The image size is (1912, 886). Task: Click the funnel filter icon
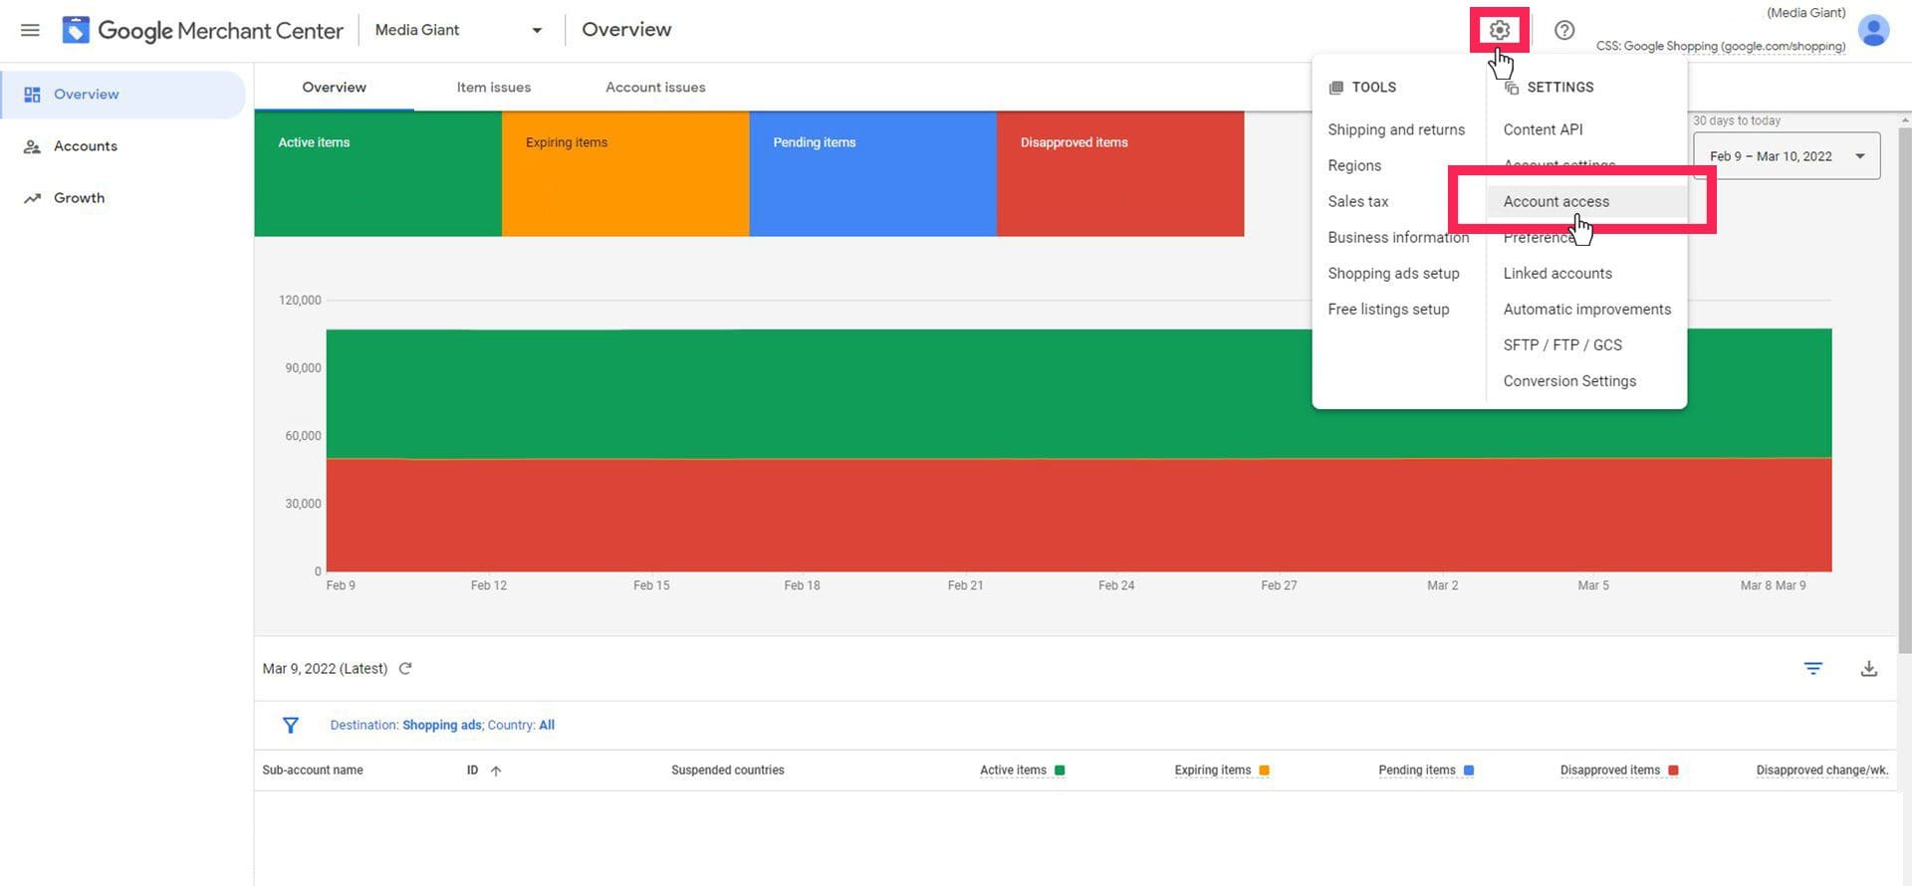pos(291,725)
